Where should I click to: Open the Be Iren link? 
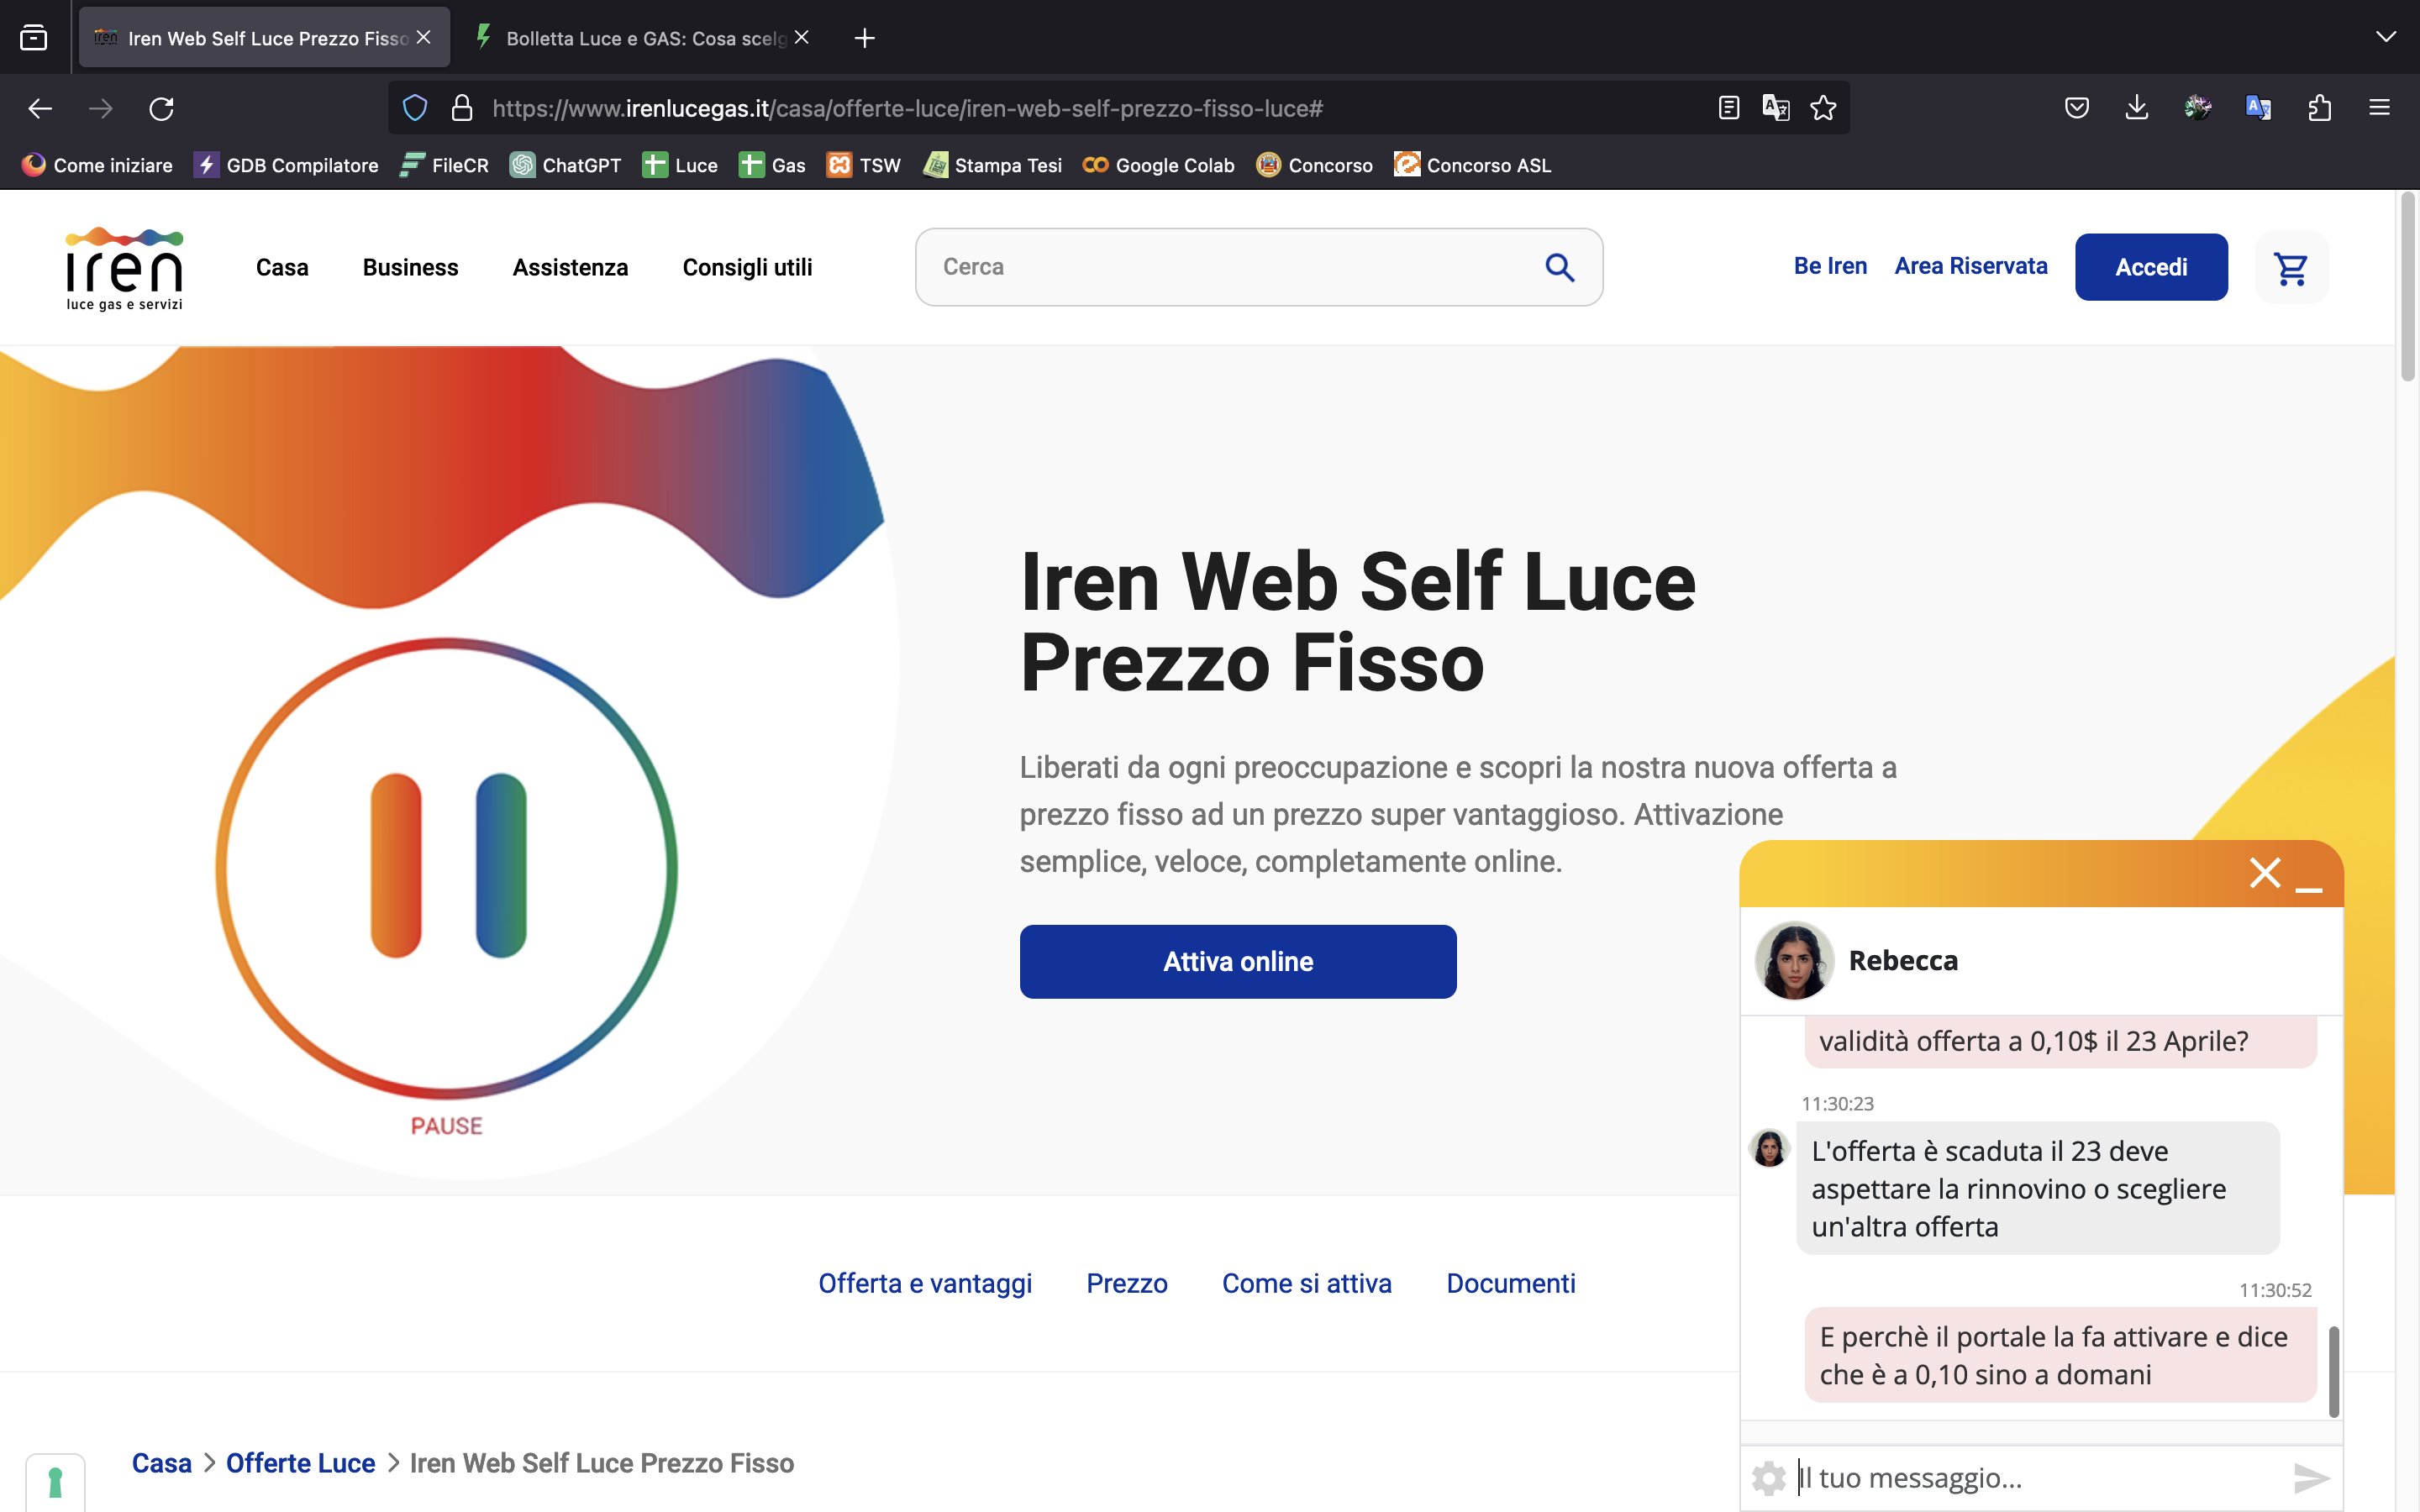(1830, 266)
